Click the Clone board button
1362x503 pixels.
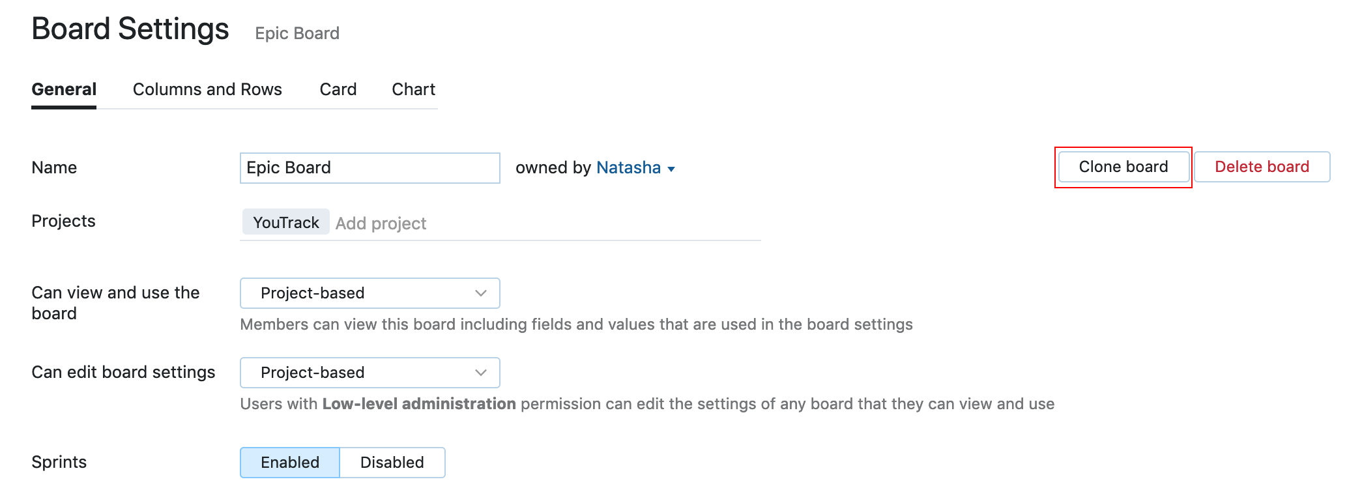[x=1123, y=167]
